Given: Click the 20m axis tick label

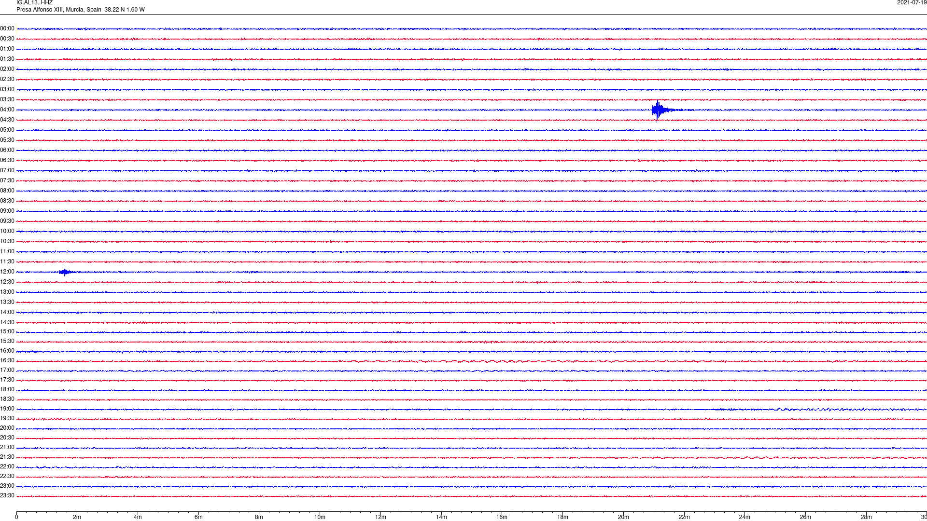Looking at the screenshot, I should click(x=623, y=518).
